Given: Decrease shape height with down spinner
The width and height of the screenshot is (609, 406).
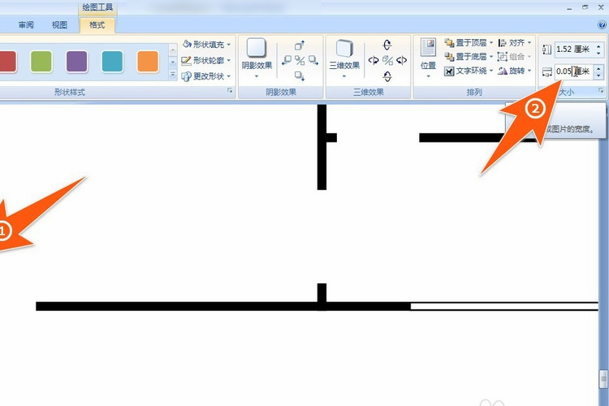Looking at the screenshot, I should (598, 53).
